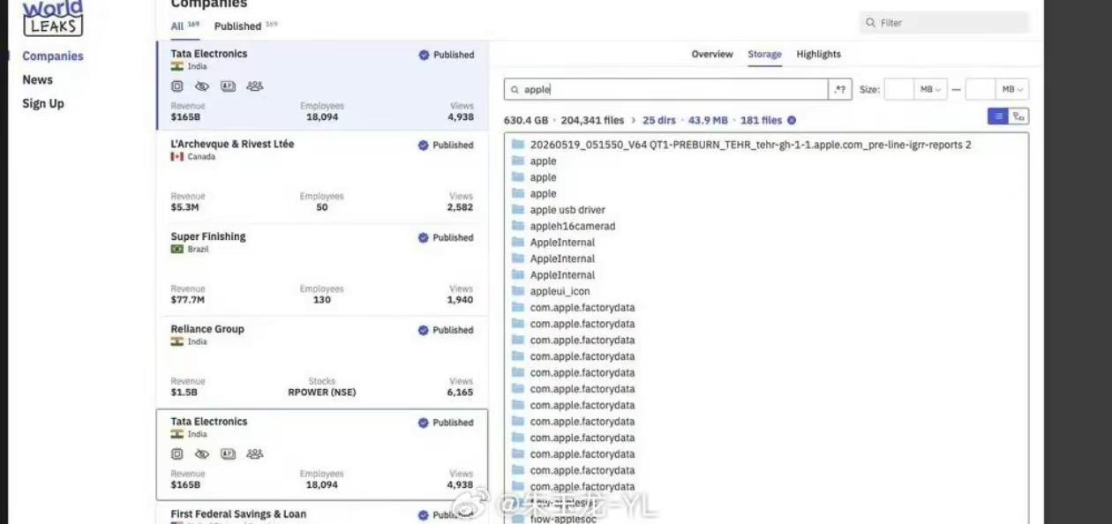This screenshot has width=1112, height=524.
Task: Click the 181 files link
Action: 761,121
